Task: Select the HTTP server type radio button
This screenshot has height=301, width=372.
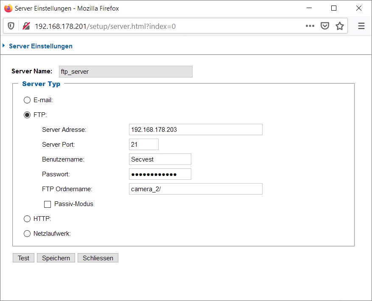Action: pos(27,219)
